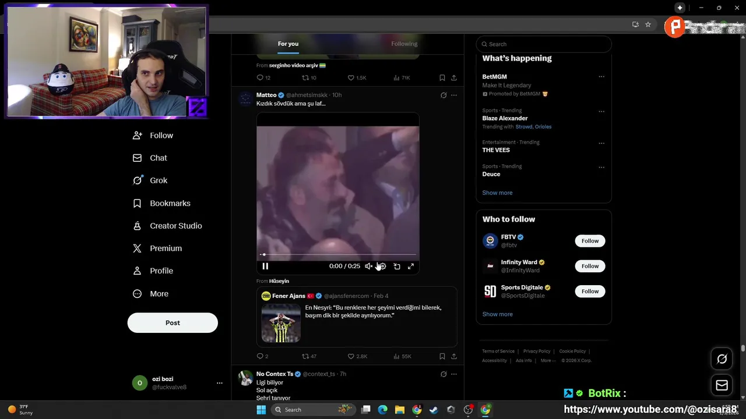Show more under What's happening
Image resolution: width=746 pixels, height=419 pixels.
[497, 193]
